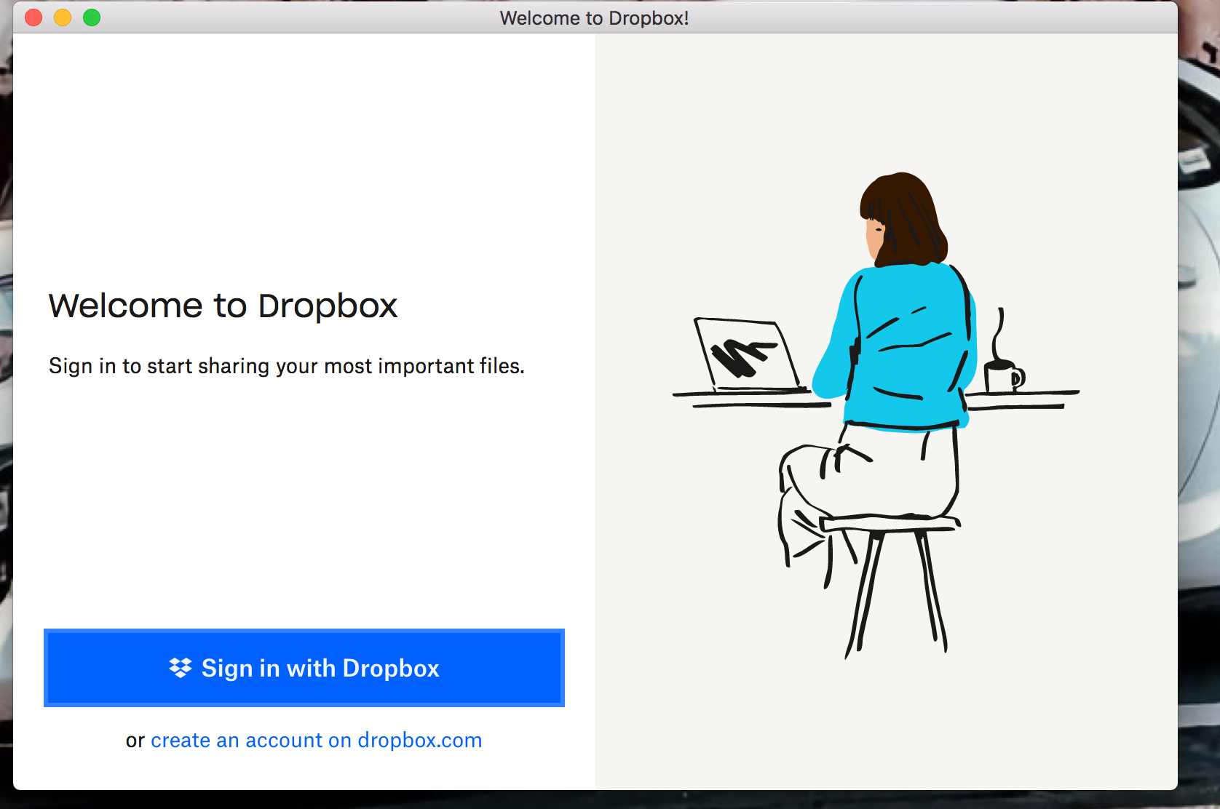Image resolution: width=1220 pixels, height=809 pixels.
Task: Close the Welcome to Dropbox window
Action: (33, 17)
